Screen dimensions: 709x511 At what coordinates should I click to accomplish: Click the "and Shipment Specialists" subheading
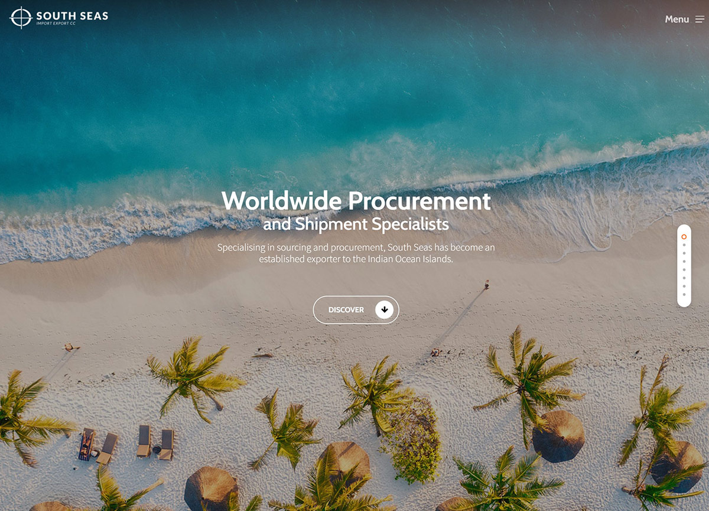(356, 224)
